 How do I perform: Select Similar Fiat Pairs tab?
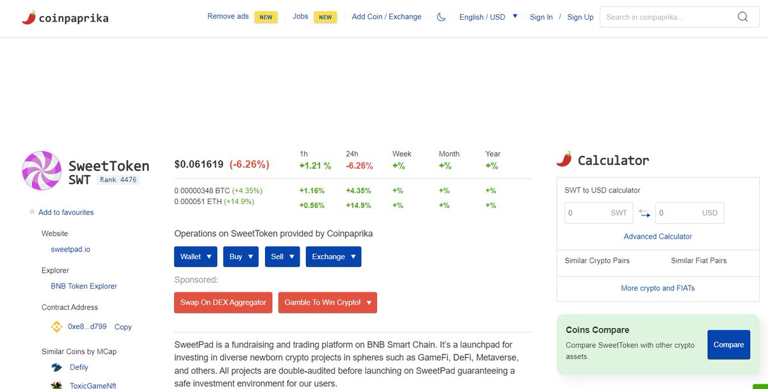tap(699, 261)
